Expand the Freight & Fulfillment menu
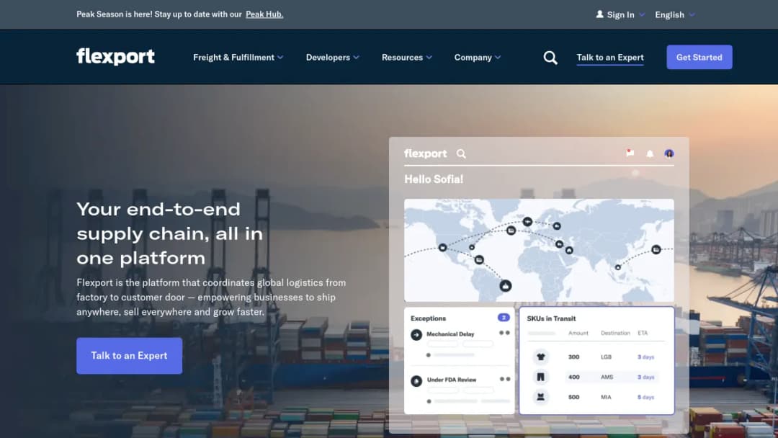 [238, 58]
